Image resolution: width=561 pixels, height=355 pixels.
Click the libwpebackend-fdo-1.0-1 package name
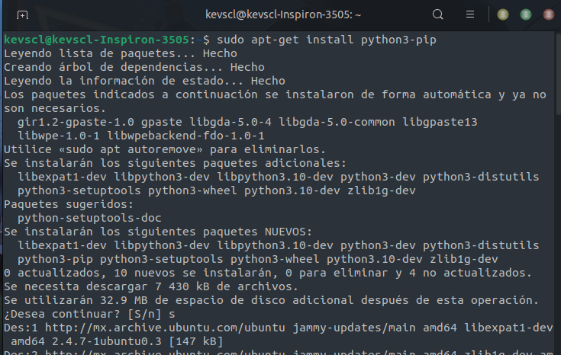click(x=185, y=136)
